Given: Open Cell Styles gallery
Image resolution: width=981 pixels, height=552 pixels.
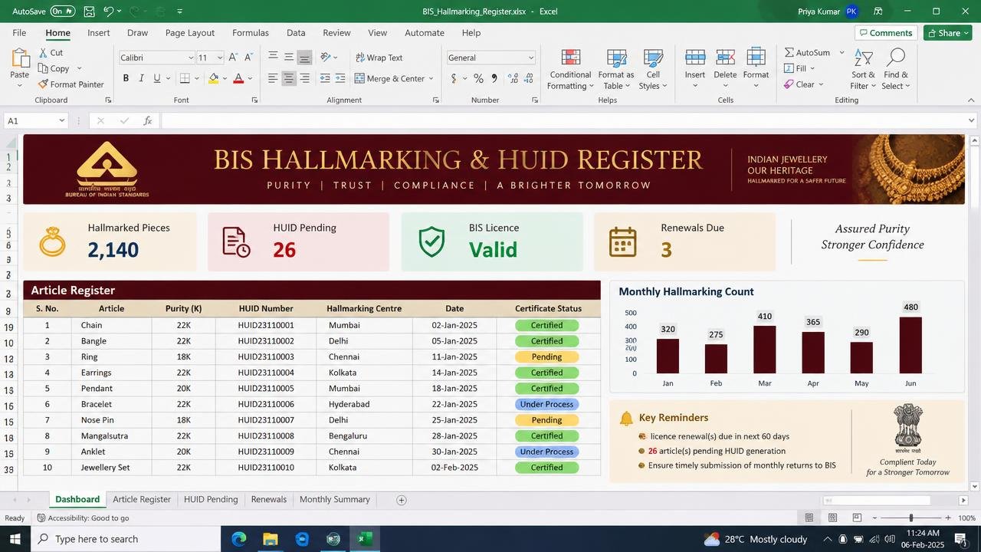Looking at the screenshot, I should (x=653, y=70).
